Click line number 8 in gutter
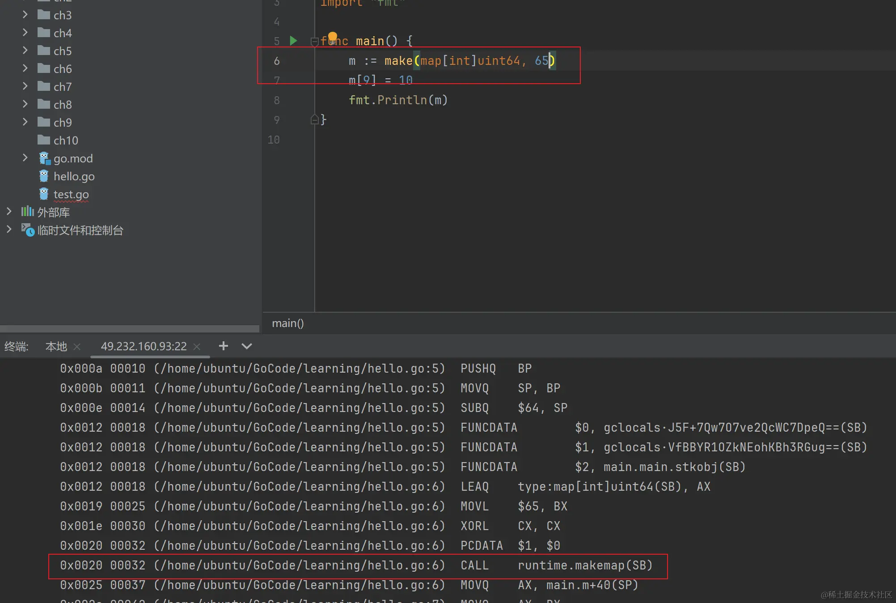 click(277, 100)
